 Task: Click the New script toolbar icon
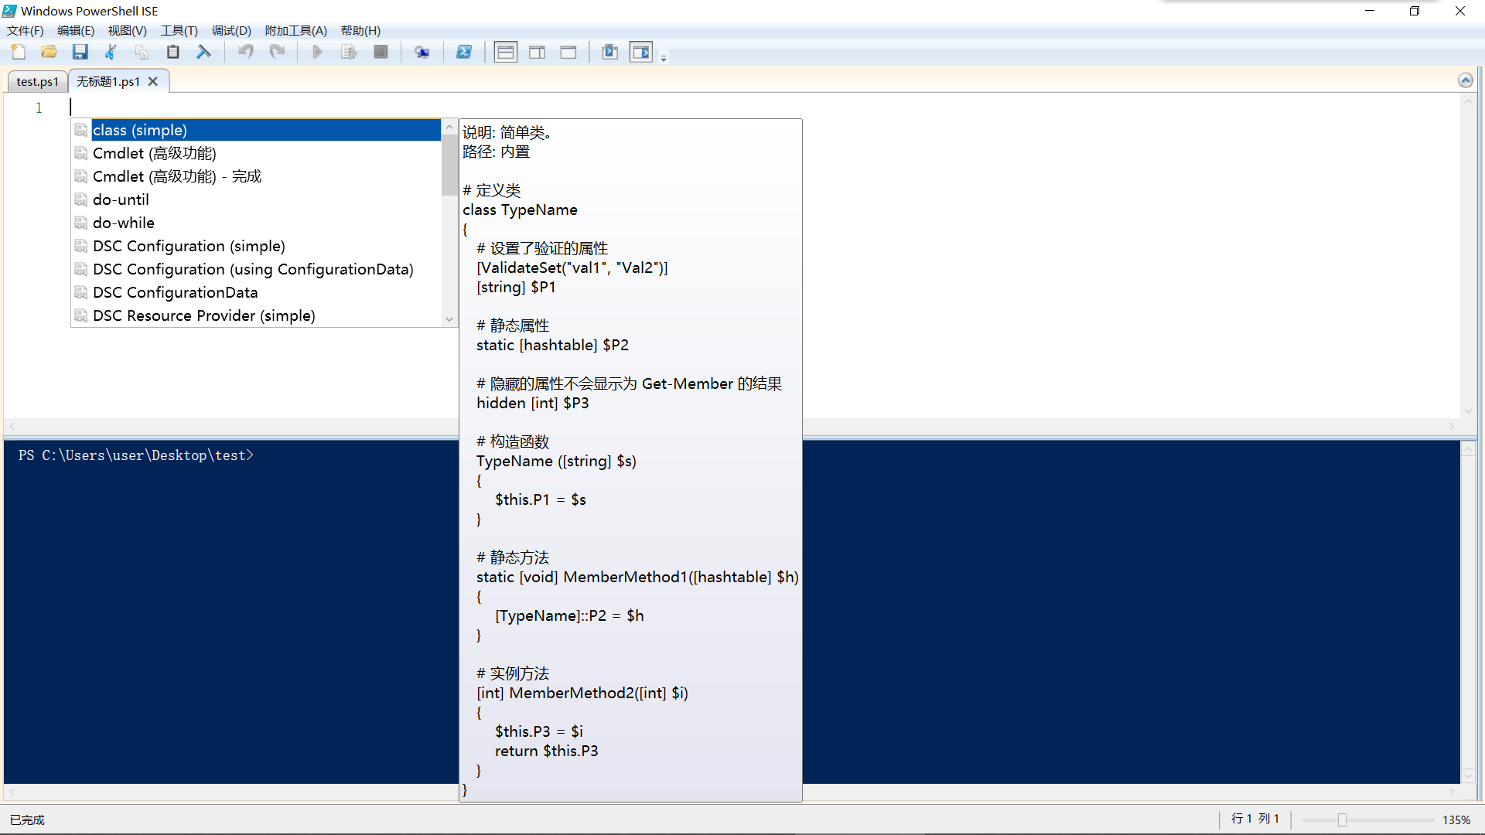coord(19,52)
